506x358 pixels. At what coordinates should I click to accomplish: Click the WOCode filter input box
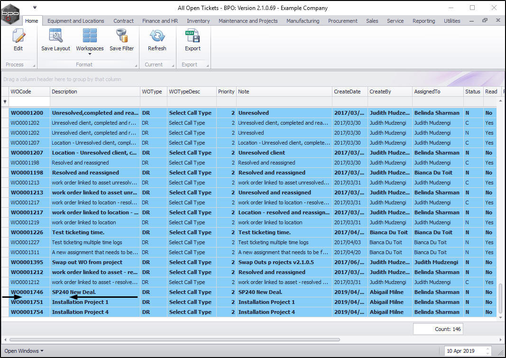pos(29,102)
